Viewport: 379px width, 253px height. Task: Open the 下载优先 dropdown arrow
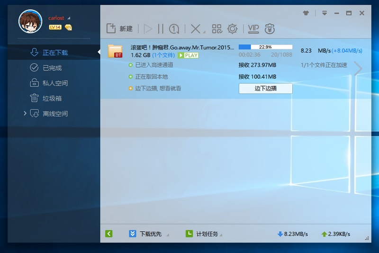168,235
